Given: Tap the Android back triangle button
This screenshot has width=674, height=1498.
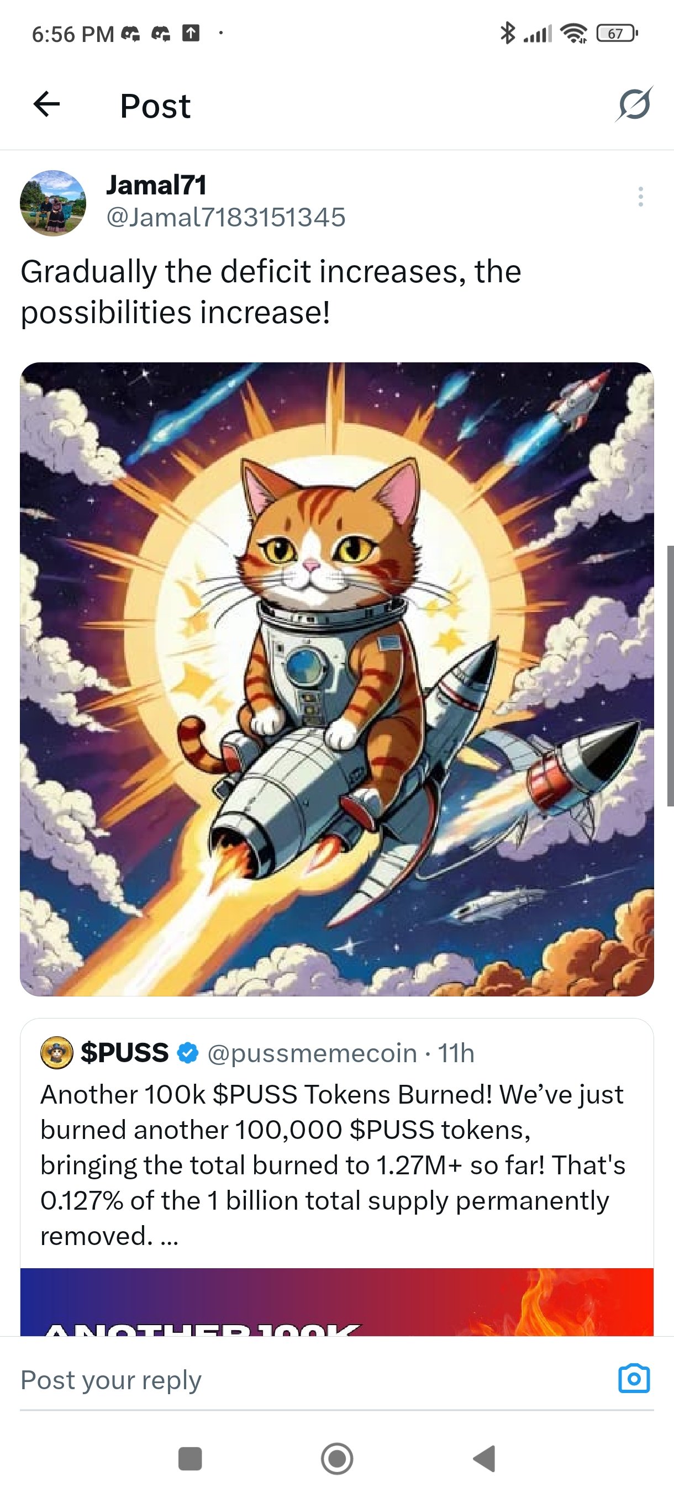Looking at the screenshot, I should 485,1458.
